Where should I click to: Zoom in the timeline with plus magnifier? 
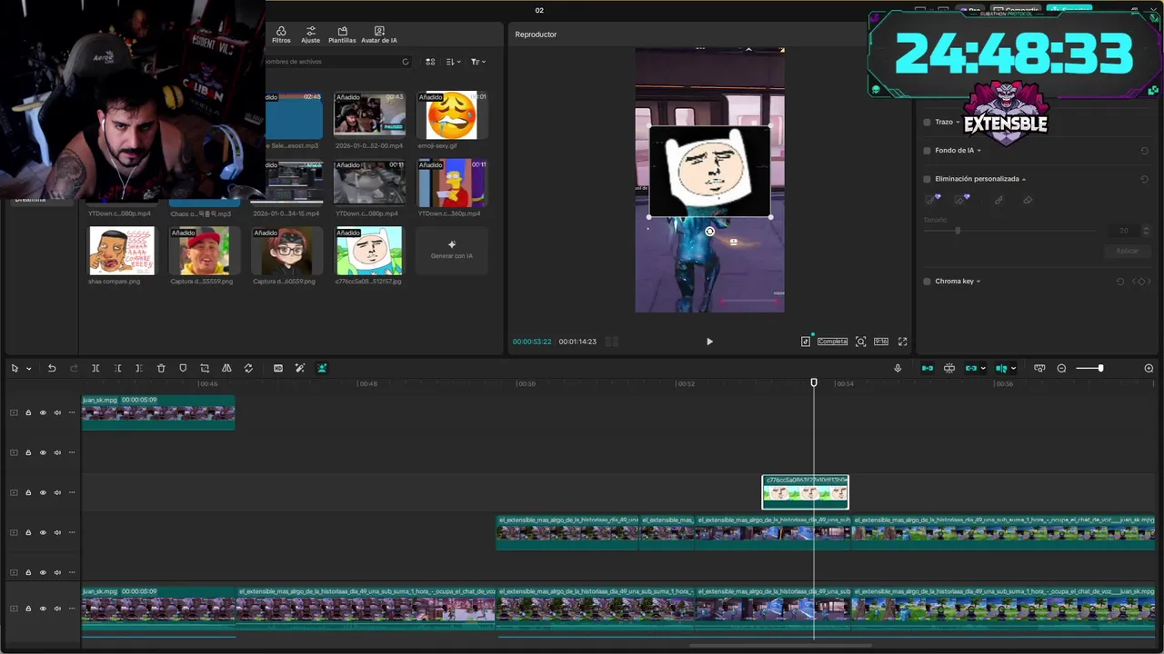[x=1149, y=368]
